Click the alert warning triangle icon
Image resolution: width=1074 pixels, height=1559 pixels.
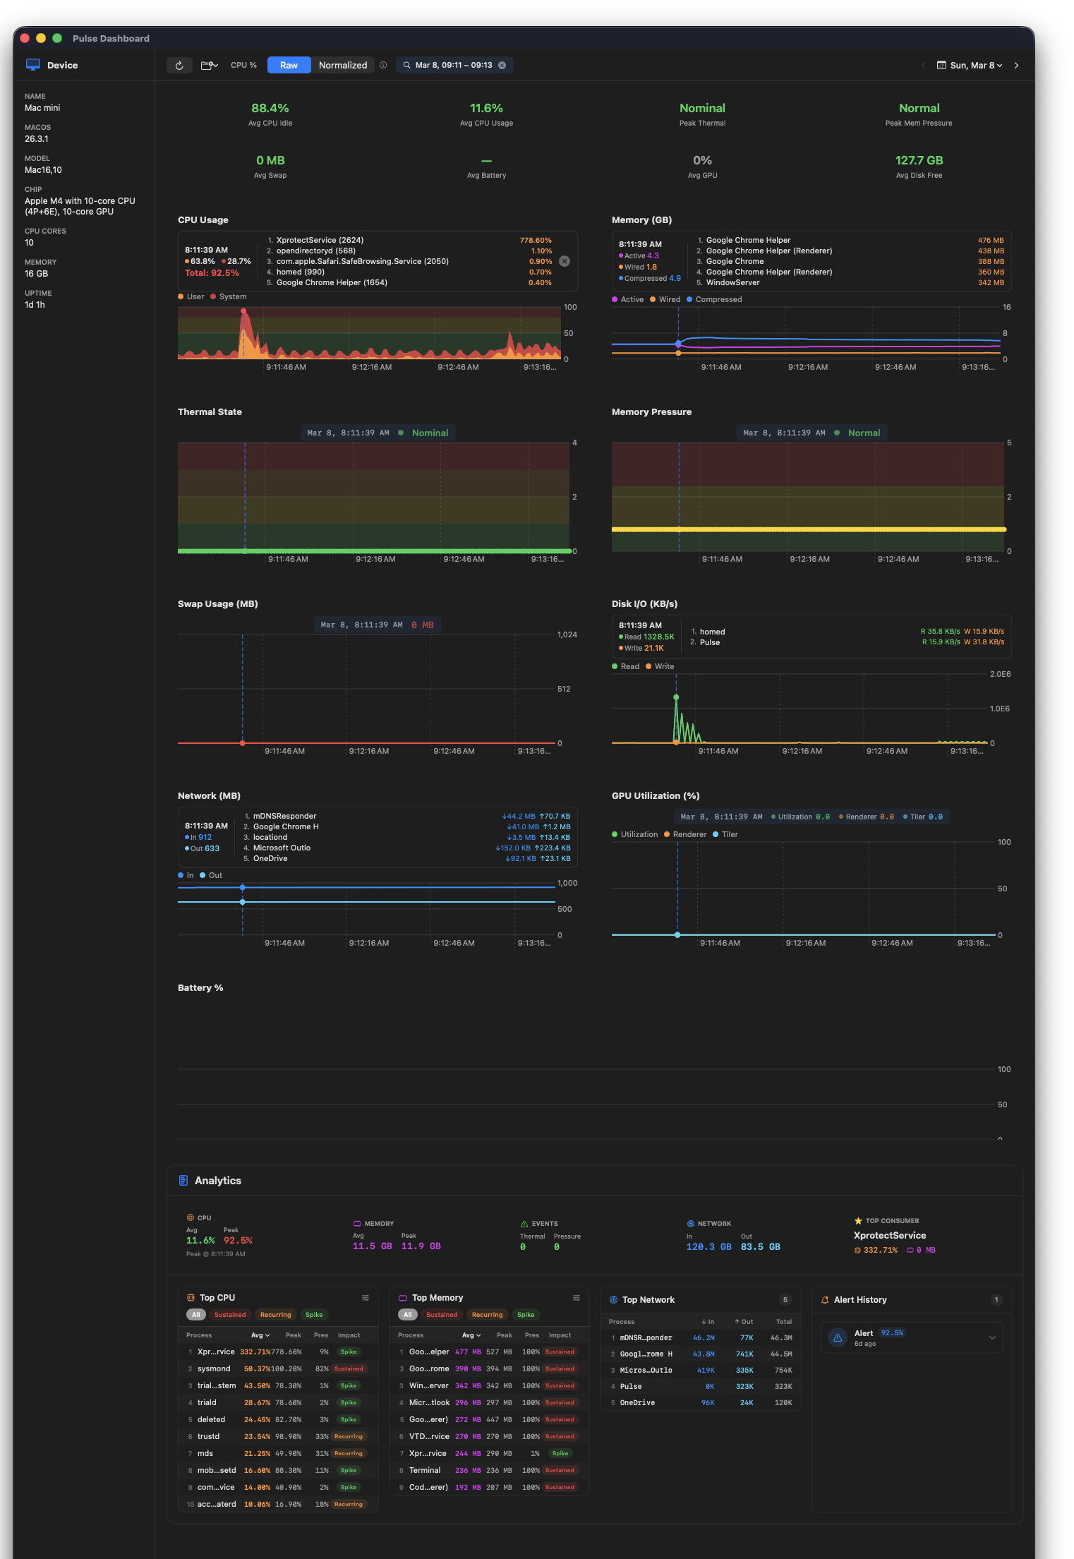838,1337
